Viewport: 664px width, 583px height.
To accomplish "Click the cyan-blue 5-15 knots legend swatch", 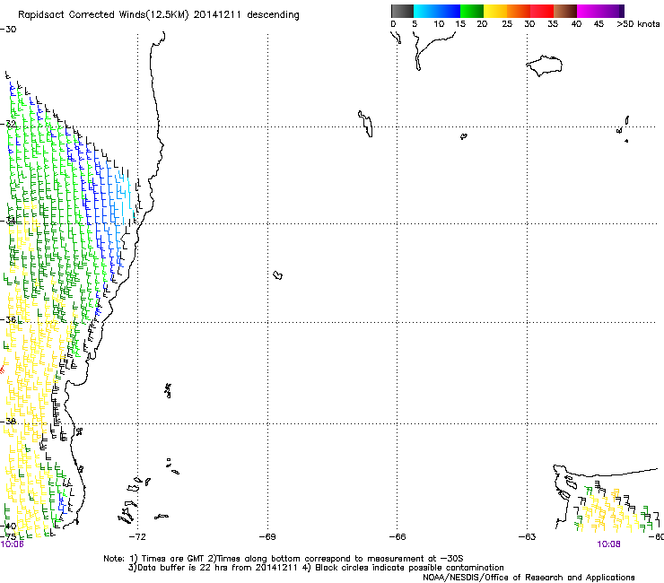I will 437,11.
